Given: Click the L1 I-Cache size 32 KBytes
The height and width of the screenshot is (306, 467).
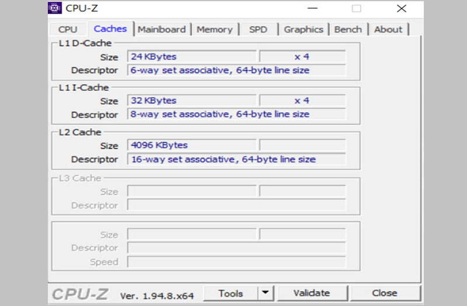Looking at the screenshot, I should (x=192, y=100).
